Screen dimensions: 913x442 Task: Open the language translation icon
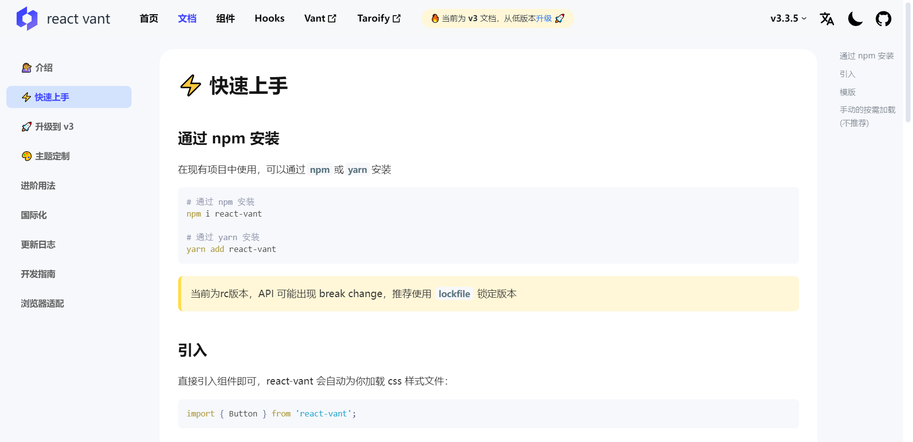pos(827,19)
